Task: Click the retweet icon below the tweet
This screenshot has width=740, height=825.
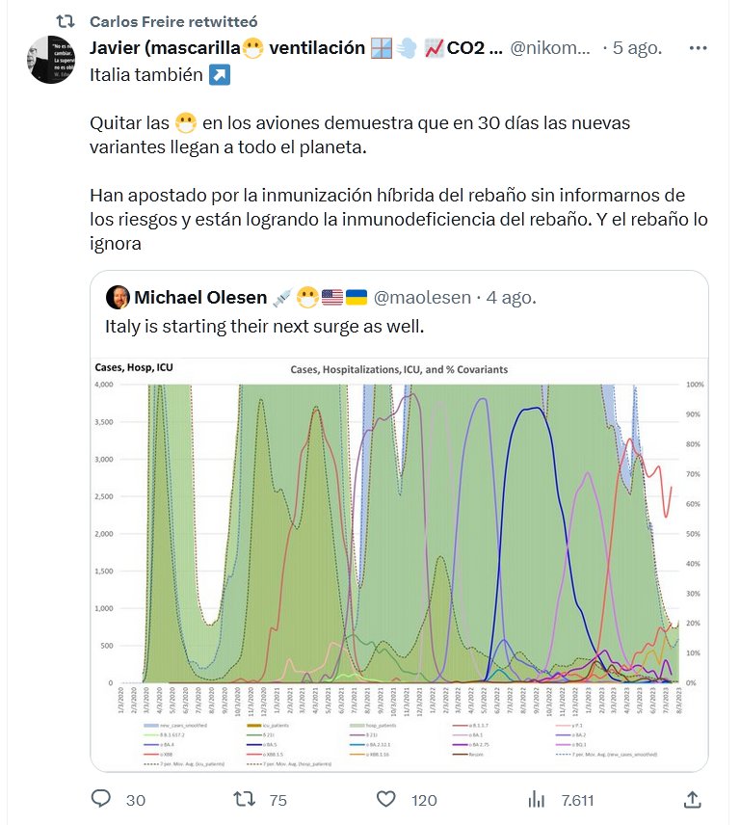Action: coord(246,799)
